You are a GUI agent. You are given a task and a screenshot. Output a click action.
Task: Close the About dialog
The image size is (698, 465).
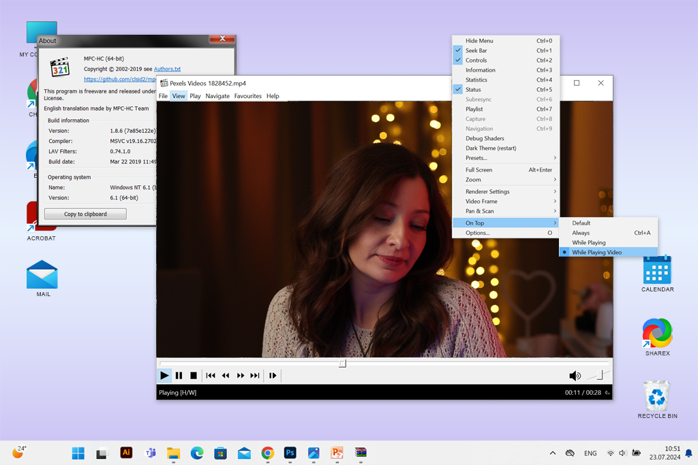[x=222, y=39]
